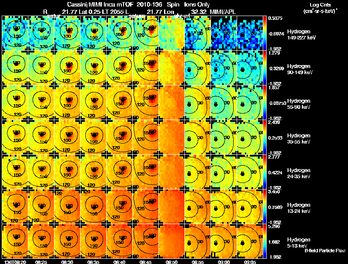Viewport: 348px width, 264px height.
Task: Select the '0.3269' color scale midpoint
Action: [x=276, y=68]
